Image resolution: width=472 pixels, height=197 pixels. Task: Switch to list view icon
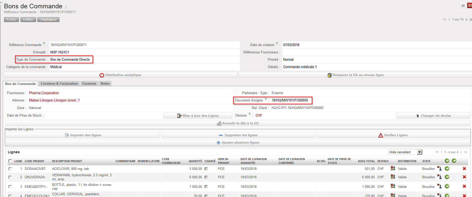(x=463, y=6)
